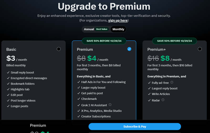Image resolution: width=210 pixels, height=133 pixels.
Task: Open the organizations sign up here link
Action: [x=118, y=20]
